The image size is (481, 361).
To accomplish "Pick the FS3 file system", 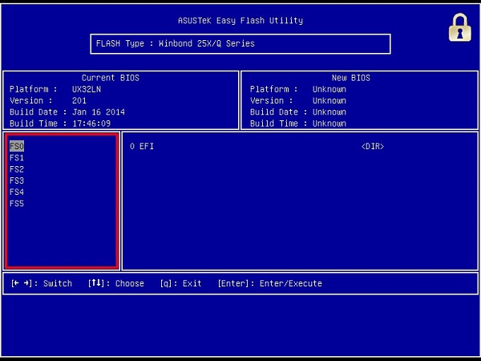I will click(17, 180).
